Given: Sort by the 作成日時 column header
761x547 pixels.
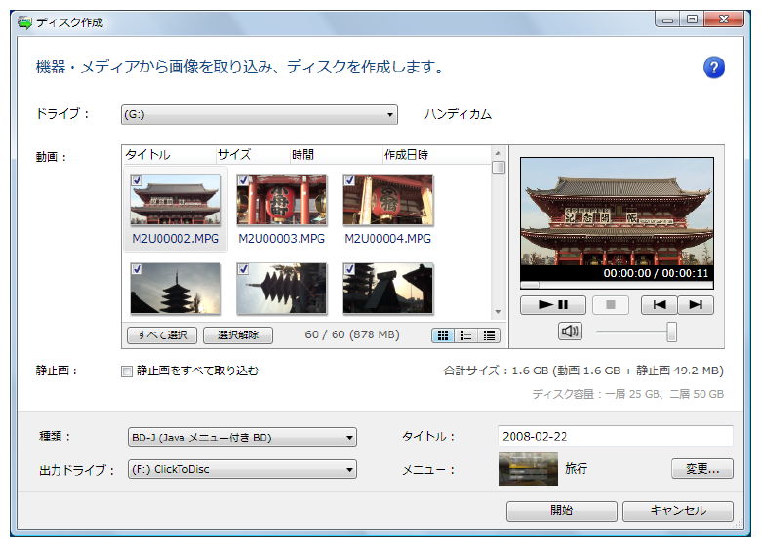Looking at the screenshot, I should tap(406, 155).
